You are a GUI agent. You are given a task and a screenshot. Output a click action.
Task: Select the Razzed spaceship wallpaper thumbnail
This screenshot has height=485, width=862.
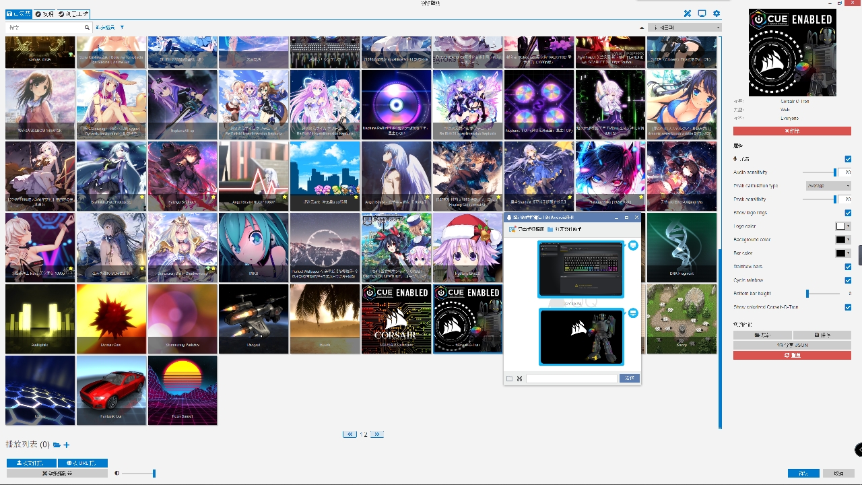click(254, 319)
